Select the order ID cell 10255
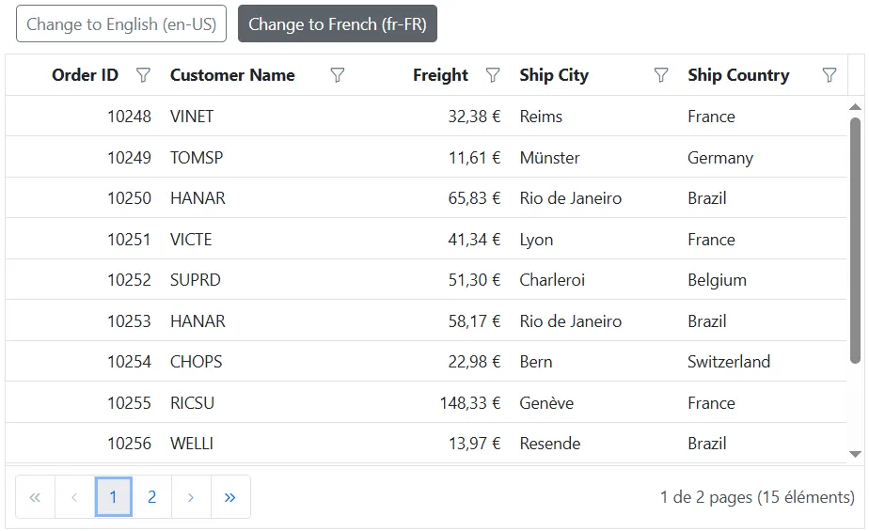 point(129,403)
